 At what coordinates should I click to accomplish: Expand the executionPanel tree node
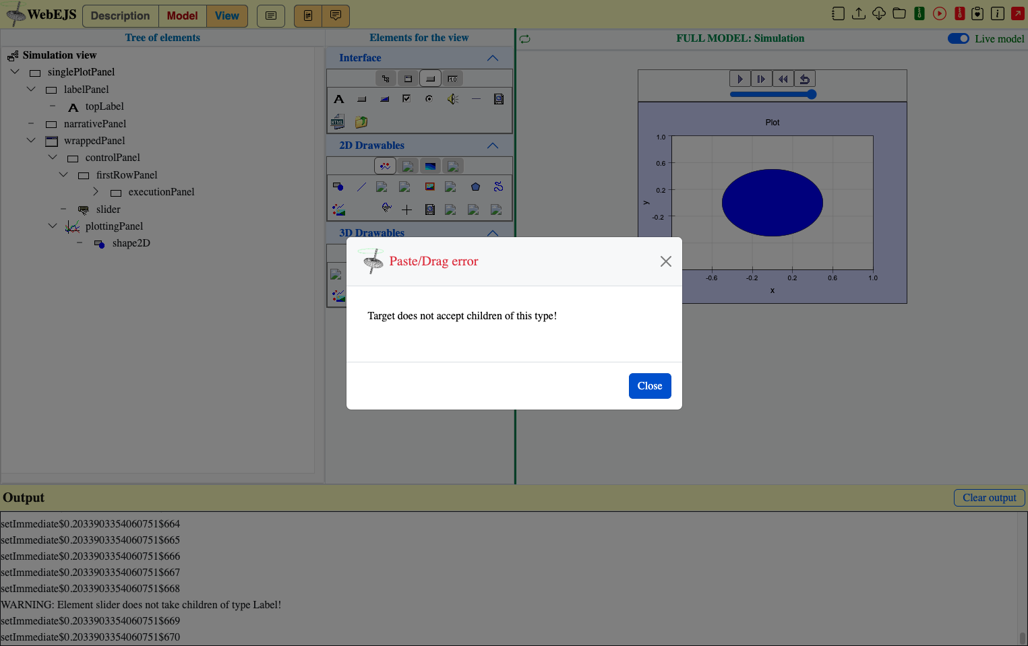(x=96, y=191)
